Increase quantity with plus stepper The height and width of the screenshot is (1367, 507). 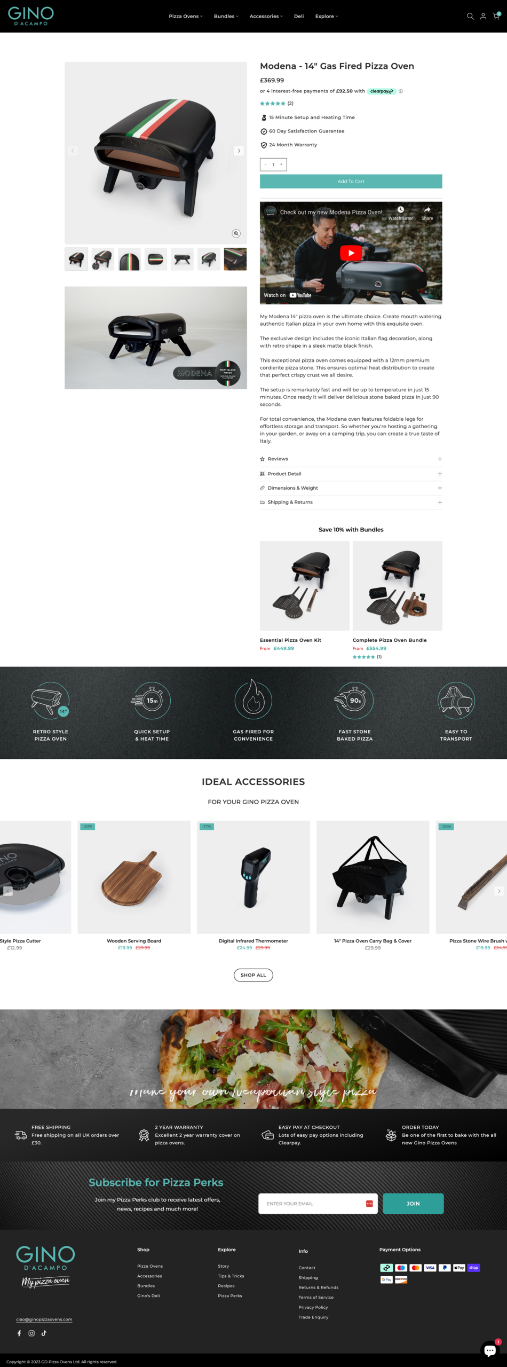point(281,164)
